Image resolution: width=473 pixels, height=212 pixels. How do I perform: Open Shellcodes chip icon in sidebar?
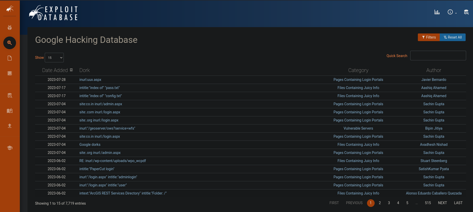[x=10, y=73]
